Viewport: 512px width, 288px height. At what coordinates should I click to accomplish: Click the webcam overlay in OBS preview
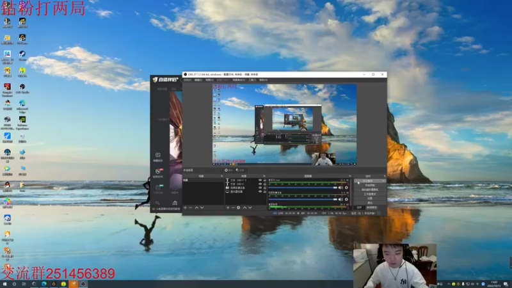click(x=323, y=159)
